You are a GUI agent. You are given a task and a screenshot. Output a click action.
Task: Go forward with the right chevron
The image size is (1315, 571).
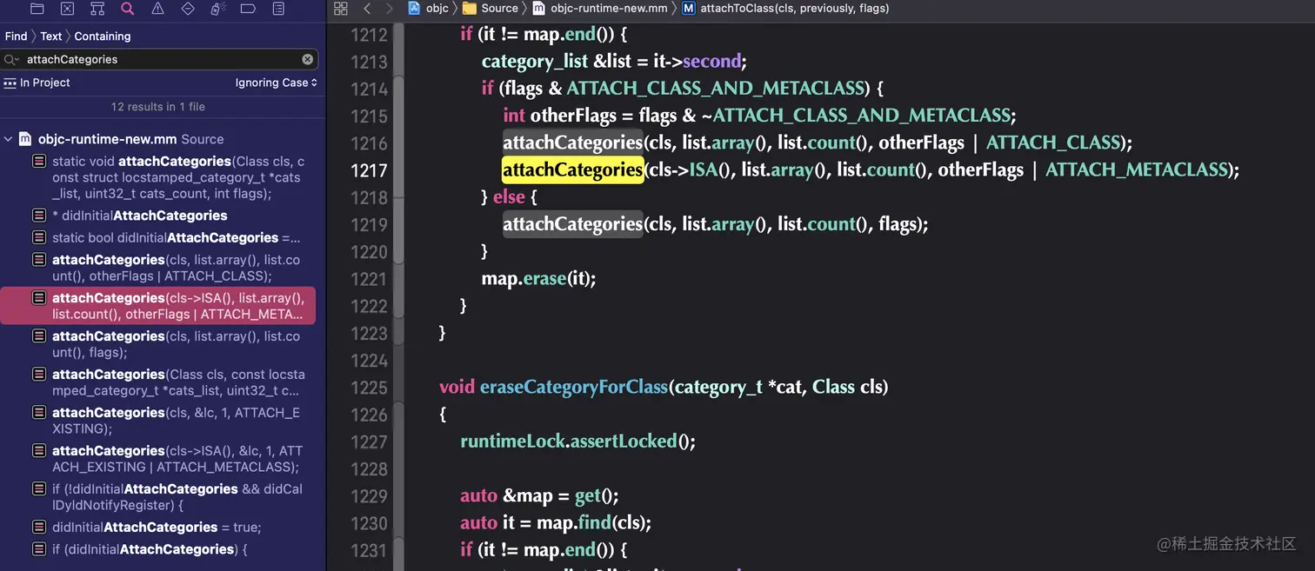[x=389, y=9]
